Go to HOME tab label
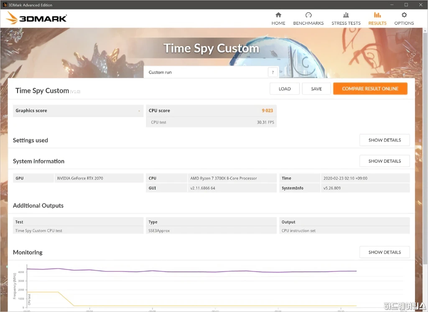 pyautogui.click(x=278, y=23)
